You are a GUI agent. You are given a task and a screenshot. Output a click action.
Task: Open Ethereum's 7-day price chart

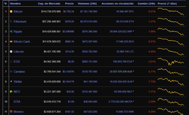point(171,22)
